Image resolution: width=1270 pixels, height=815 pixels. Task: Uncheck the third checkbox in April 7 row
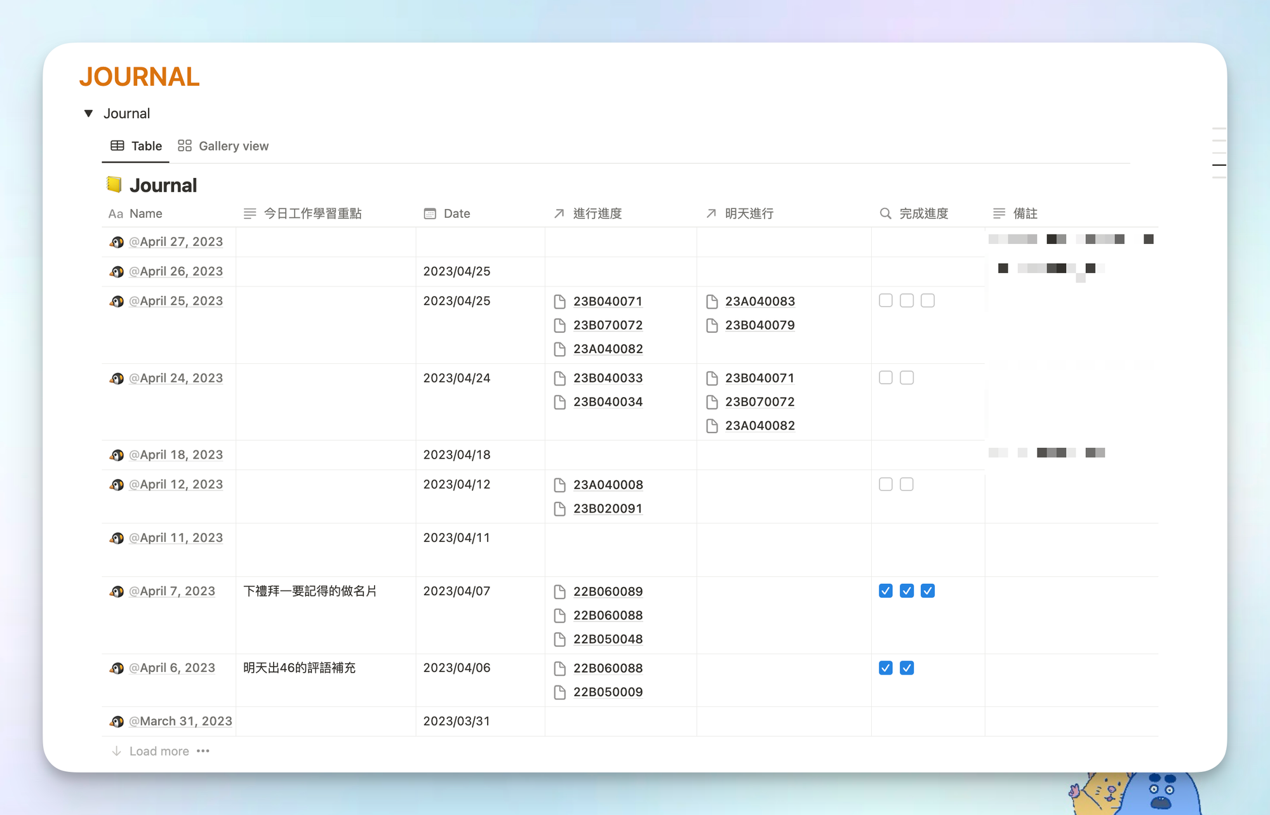tap(928, 591)
